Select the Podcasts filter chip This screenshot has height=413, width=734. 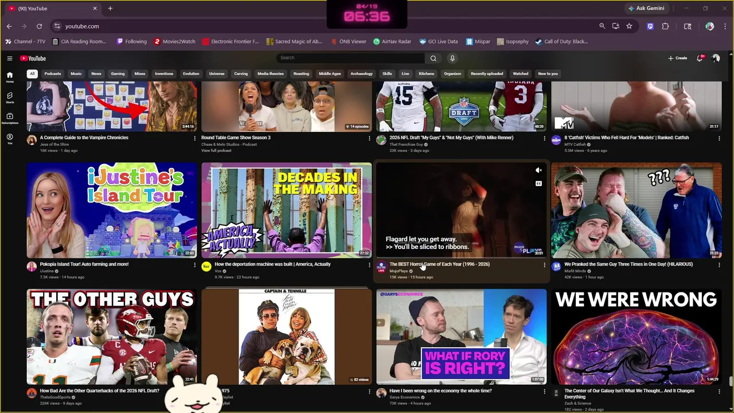pos(53,73)
